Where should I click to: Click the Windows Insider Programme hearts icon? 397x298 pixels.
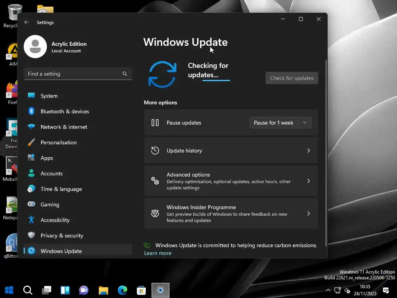click(155, 214)
